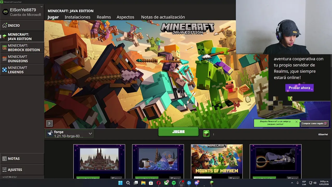Open OBS Studio from taskbar

pyautogui.click(x=181, y=183)
